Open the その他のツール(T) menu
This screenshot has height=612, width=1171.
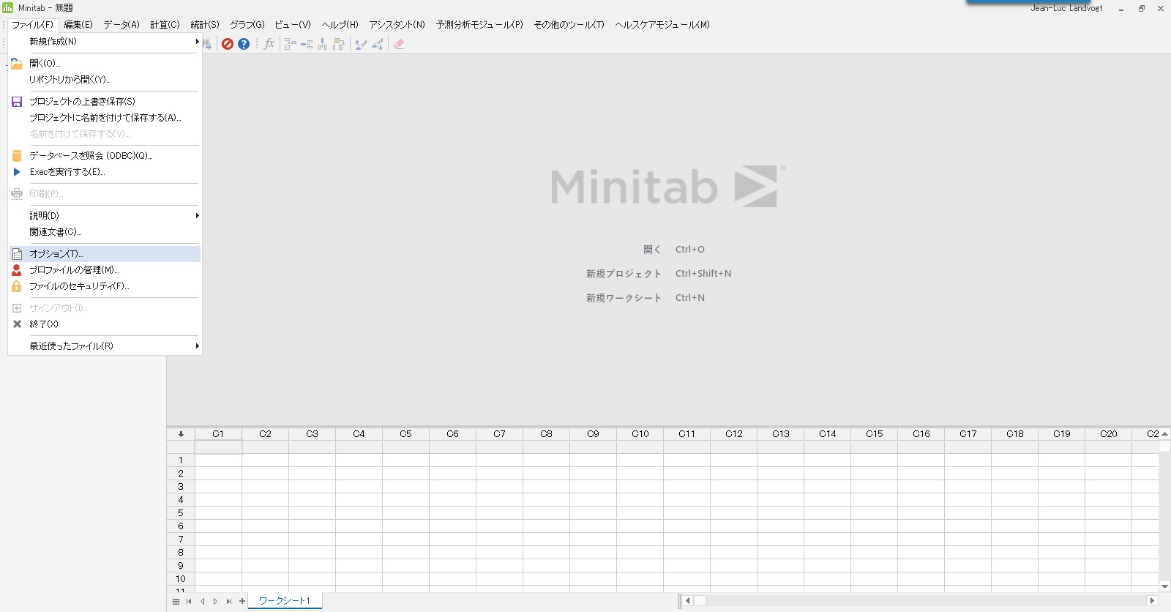click(569, 24)
